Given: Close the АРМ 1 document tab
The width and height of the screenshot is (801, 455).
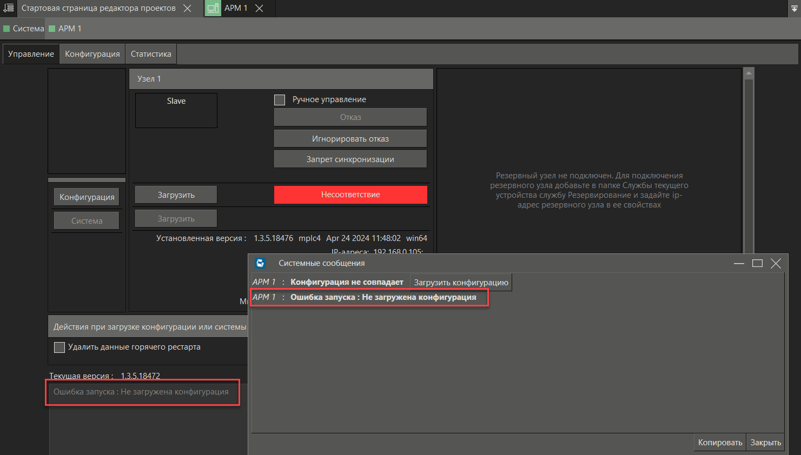Looking at the screenshot, I should click(x=259, y=8).
